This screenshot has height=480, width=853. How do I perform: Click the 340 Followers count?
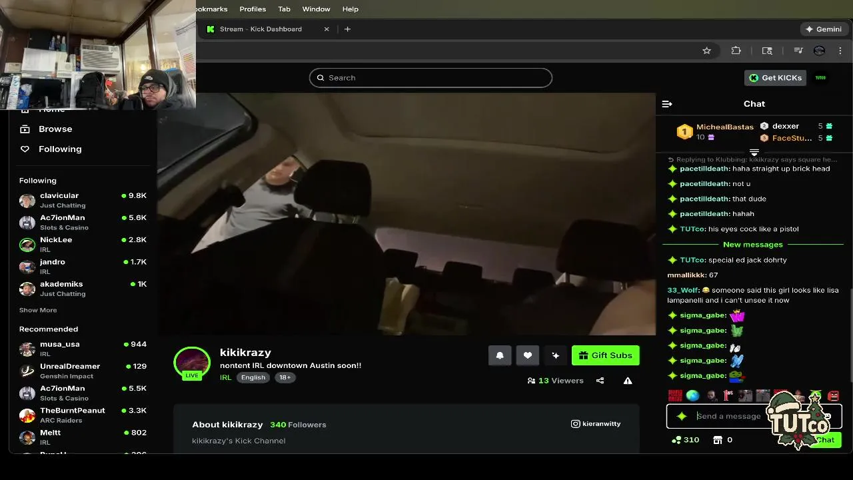(298, 425)
